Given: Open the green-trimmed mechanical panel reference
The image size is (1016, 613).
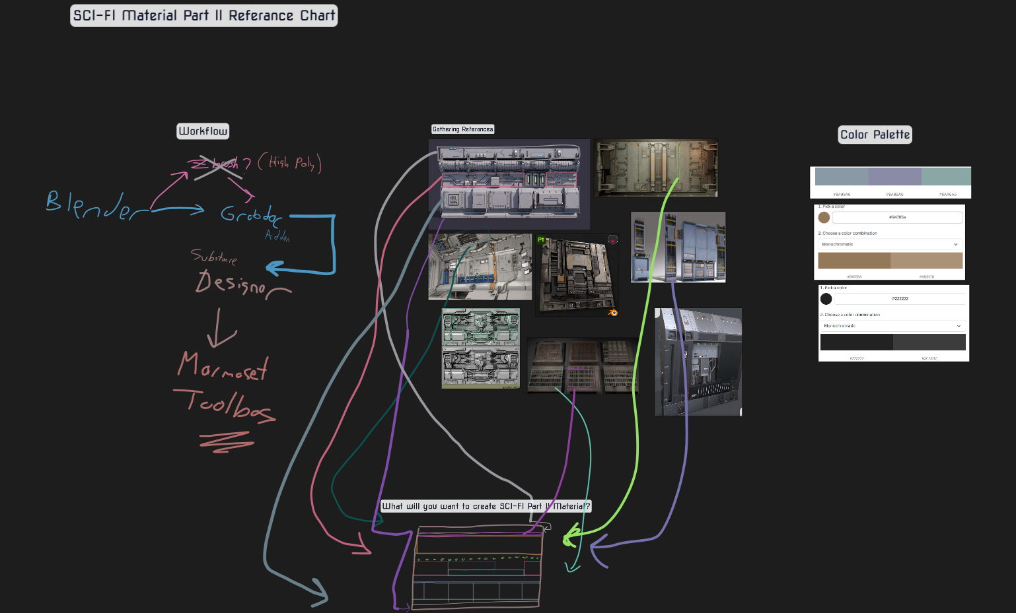Looking at the screenshot, I should [481, 348].
